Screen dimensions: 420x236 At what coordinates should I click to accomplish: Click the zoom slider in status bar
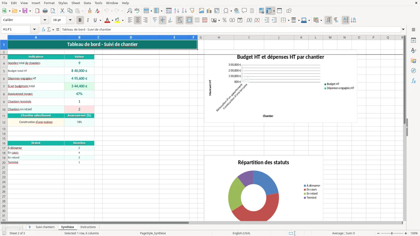click(392, 233)
